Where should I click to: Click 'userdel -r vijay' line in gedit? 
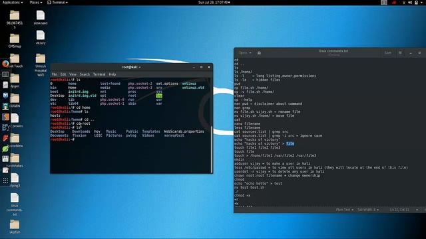click(279, 171)
